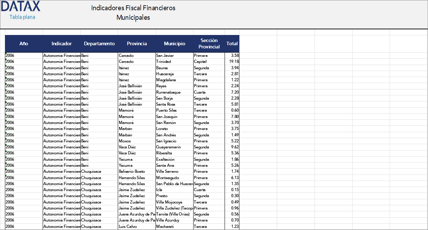Click the green error indicator on first 2006 cell
428x230 pixels.
coord(6,54)
